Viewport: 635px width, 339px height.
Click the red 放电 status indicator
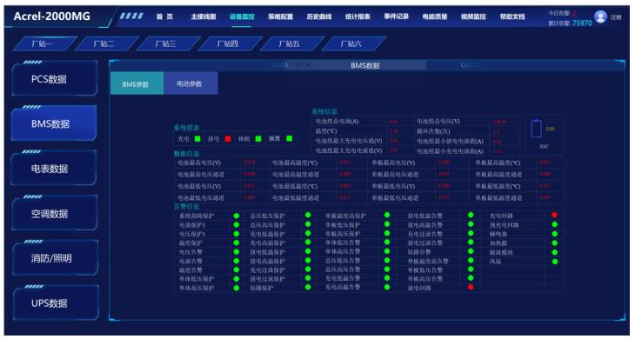(x=228, y=139)
